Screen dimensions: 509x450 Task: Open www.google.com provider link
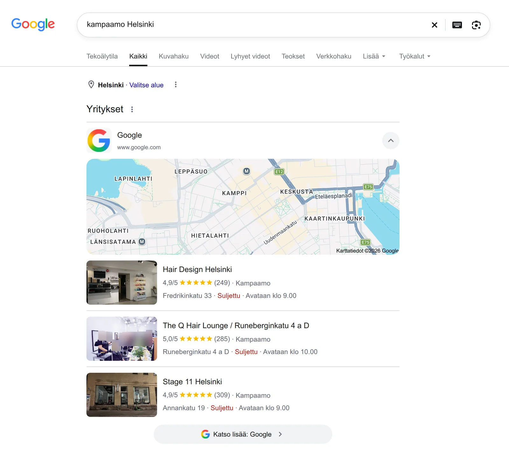(139, 147)
